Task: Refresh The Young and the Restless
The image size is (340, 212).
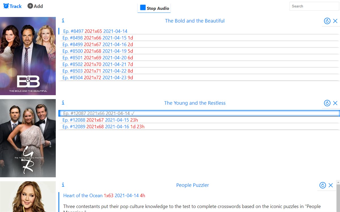Action: click(327, 103)
